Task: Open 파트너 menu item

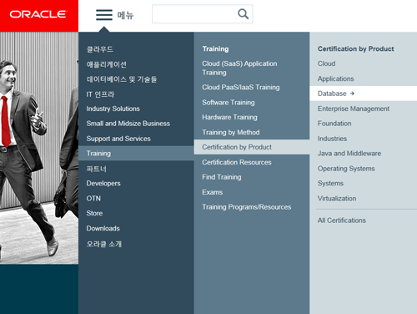Action: click(97, 169)
